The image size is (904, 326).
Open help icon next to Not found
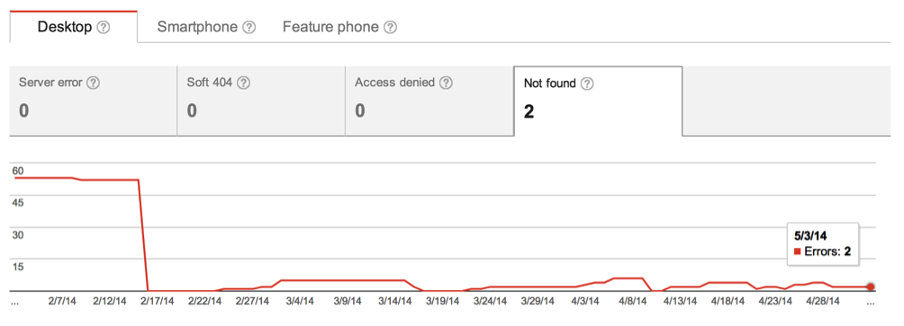(x=587, y=84)
